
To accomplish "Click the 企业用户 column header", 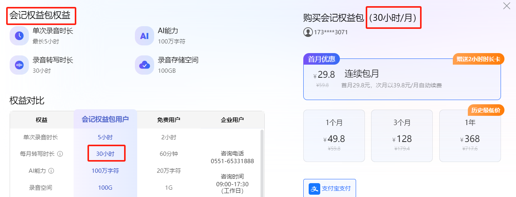I will [232, 120].
